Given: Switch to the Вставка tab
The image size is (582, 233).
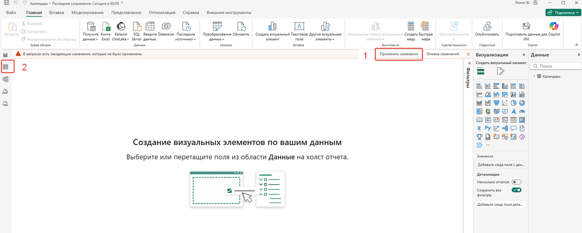Looking at the screenshot, I should pyautogui.click(x=57, y=12).
